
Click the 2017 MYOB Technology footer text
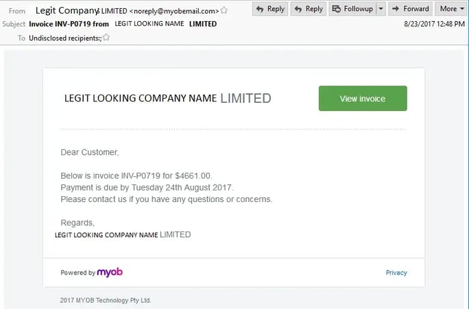106,300
